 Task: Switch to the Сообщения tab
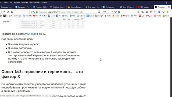coord(110,7)
